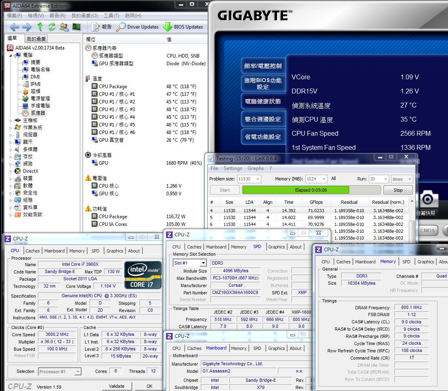This screenshot has height=391, width=448.
Task: Switch to Graphics tab in CPU-Z SPD window
Action: [x=277, y=247]
